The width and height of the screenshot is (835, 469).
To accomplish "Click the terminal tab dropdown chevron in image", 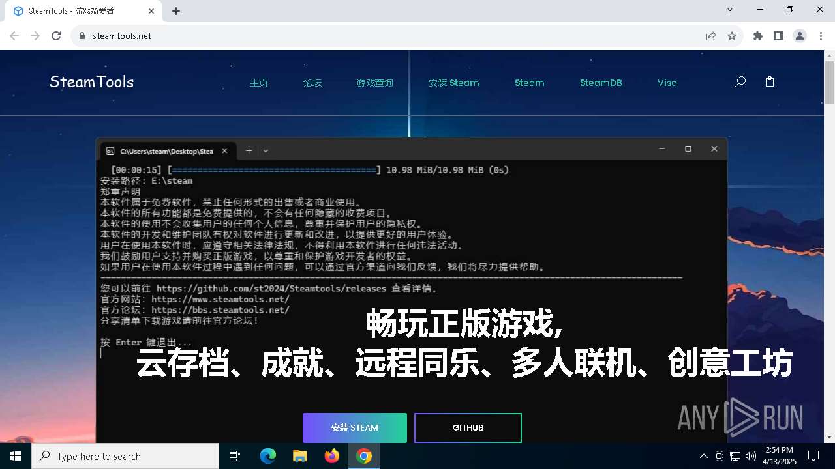I will coord(266,150).
